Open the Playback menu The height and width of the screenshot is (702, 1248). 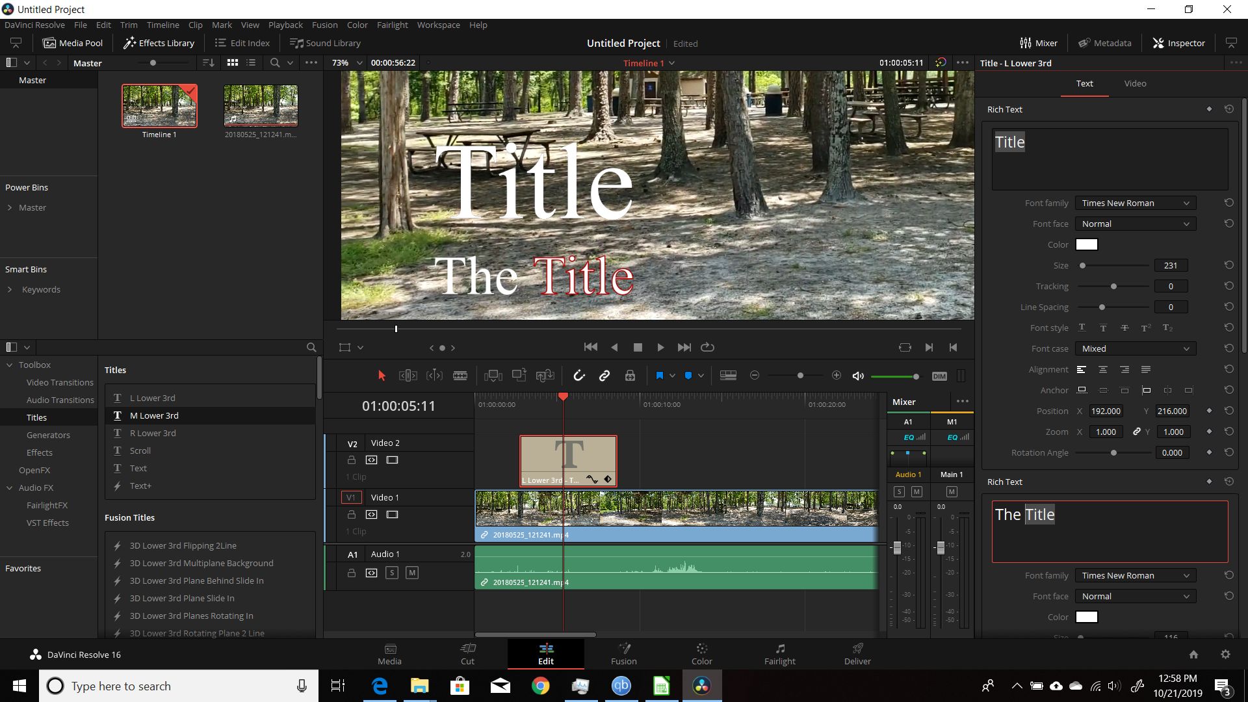pyautogui.click(x=285, y=25)
